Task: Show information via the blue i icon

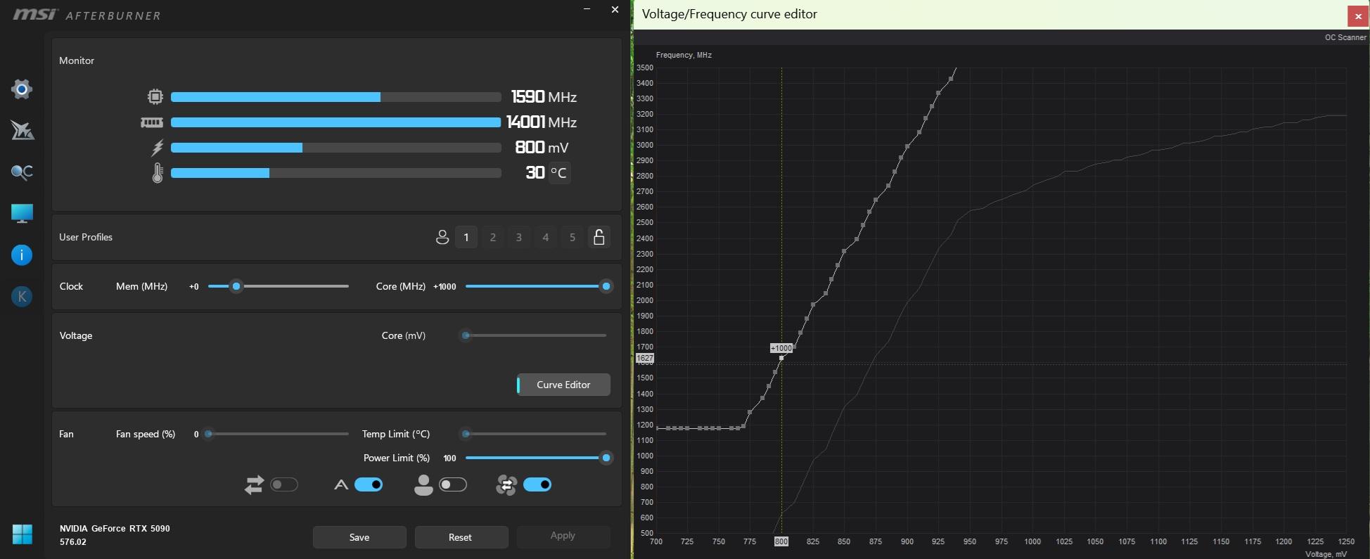Action: (x=22, y=255)
